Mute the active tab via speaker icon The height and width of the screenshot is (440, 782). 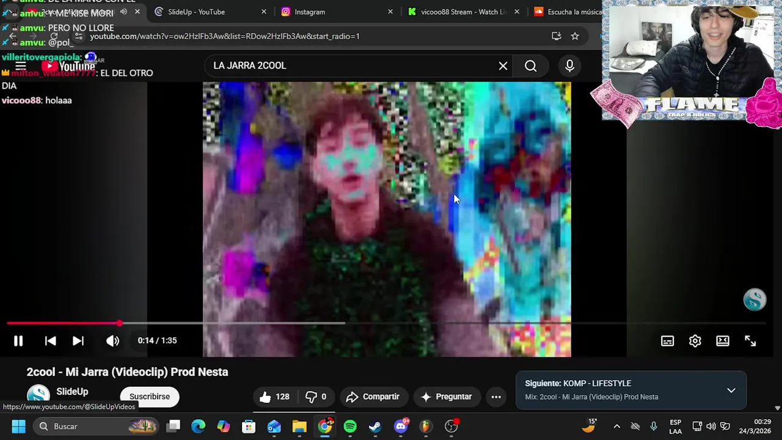[124, 12]
